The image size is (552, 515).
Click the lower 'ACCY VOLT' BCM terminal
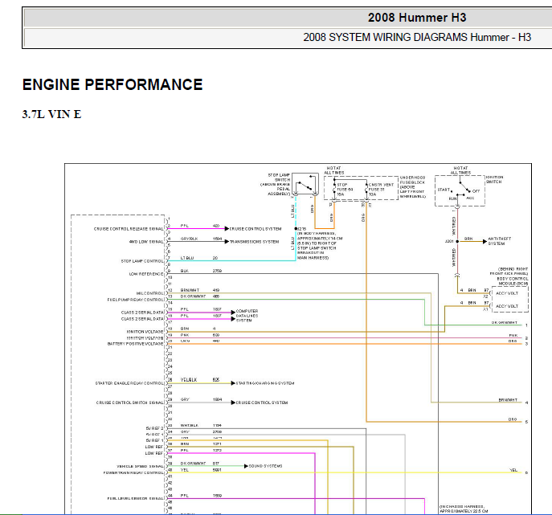coord(507,306)
